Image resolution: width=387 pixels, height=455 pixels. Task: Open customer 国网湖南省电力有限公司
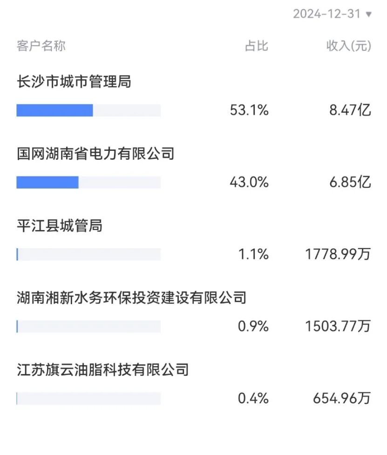click(95, 154)
